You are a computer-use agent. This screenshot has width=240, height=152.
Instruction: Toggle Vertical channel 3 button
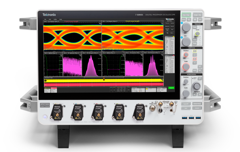(195, 59)
